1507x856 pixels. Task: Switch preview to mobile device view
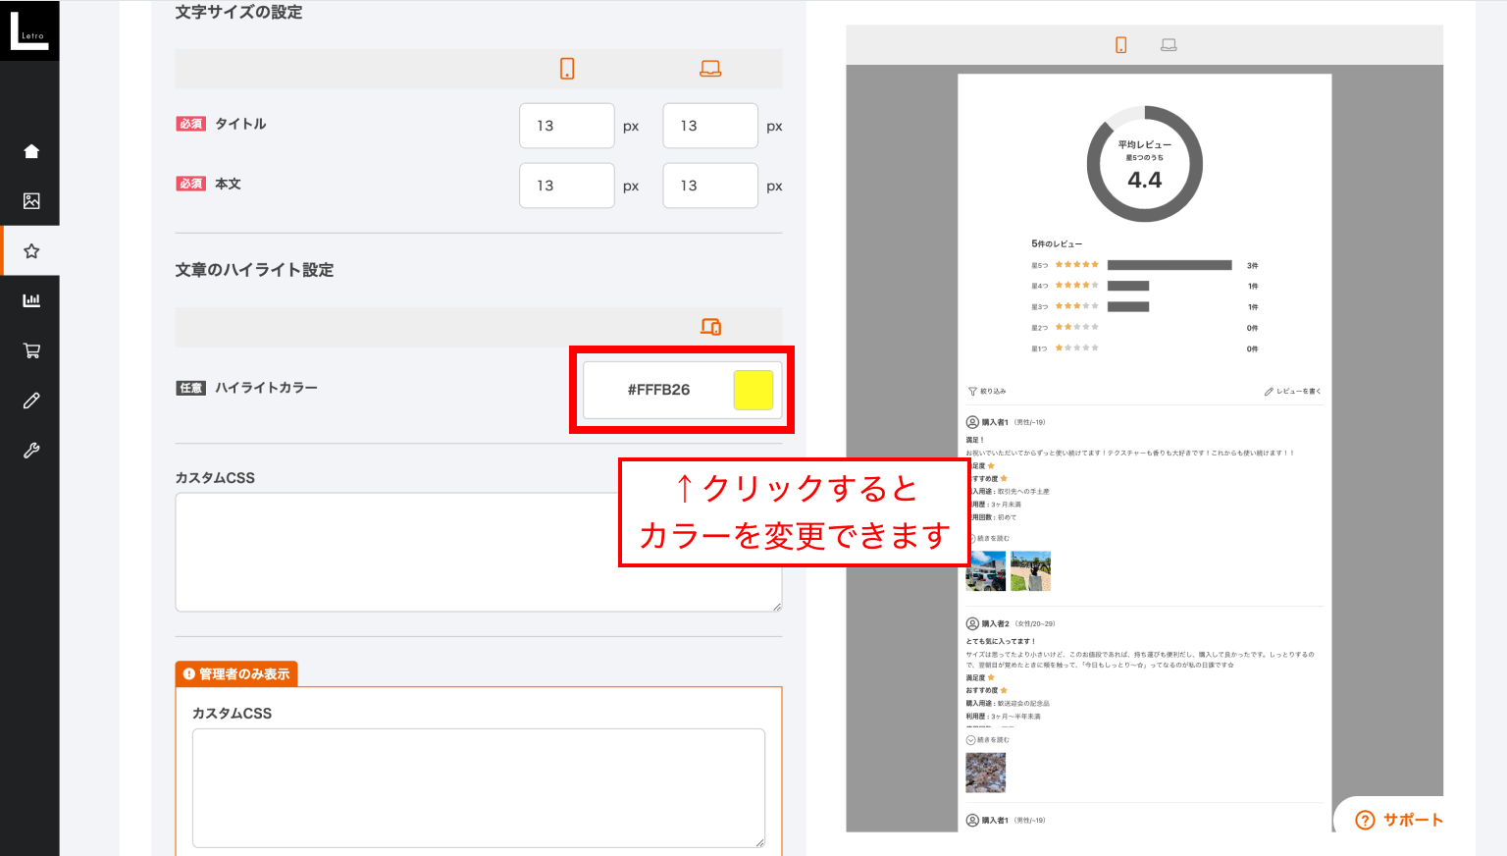1120,45
